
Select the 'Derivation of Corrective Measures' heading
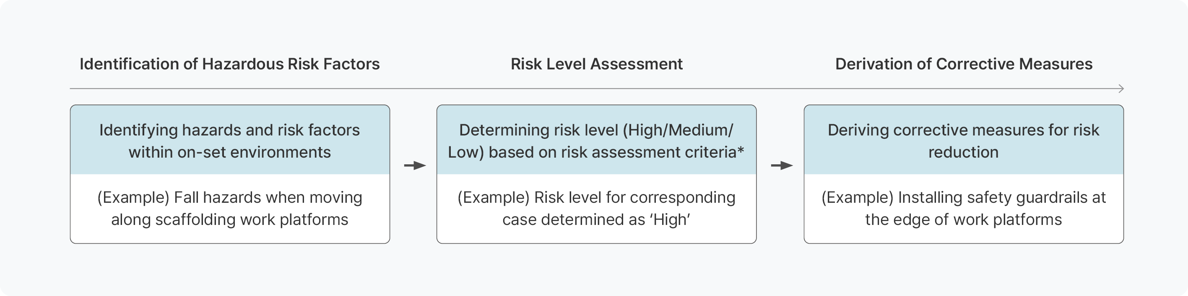pyautogui.click(x=964, y=64)
